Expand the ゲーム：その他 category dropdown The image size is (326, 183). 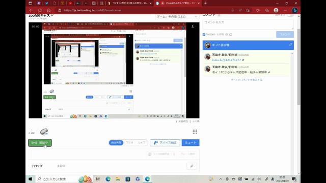click(177, 17)
